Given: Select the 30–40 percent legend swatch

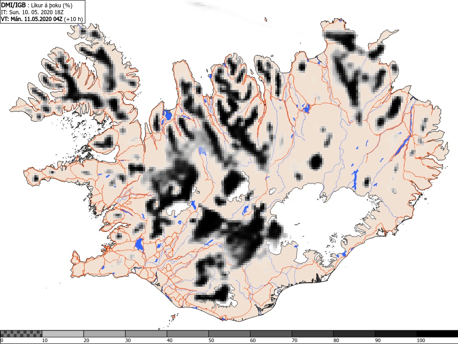Looking at the screenshot, I should pyautogui.click(x=146, y=334).
